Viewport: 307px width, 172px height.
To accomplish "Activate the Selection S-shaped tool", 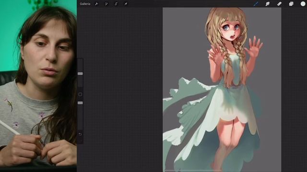I will [116, 4].
